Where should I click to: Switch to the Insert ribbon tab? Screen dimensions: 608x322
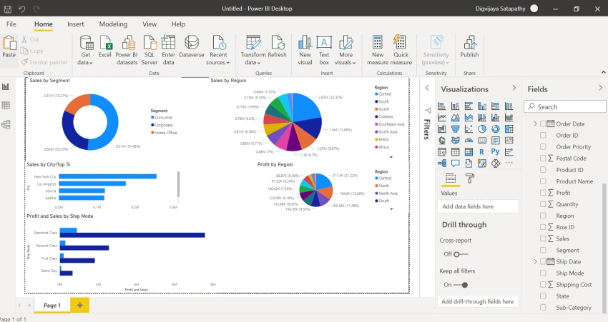(76, 24)
